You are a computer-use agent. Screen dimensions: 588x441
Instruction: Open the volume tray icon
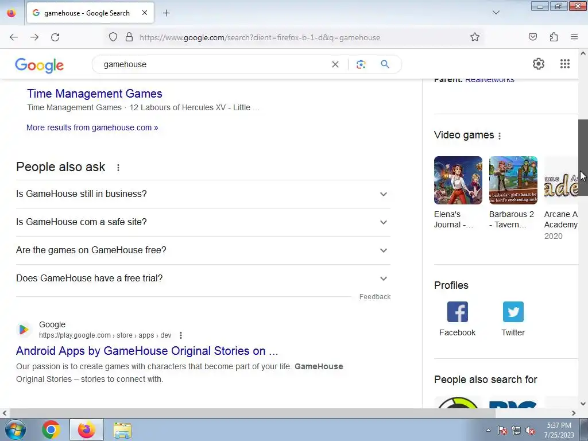530,431
